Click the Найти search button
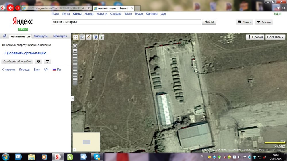This screenshot has height=161, width=287. 209,22
